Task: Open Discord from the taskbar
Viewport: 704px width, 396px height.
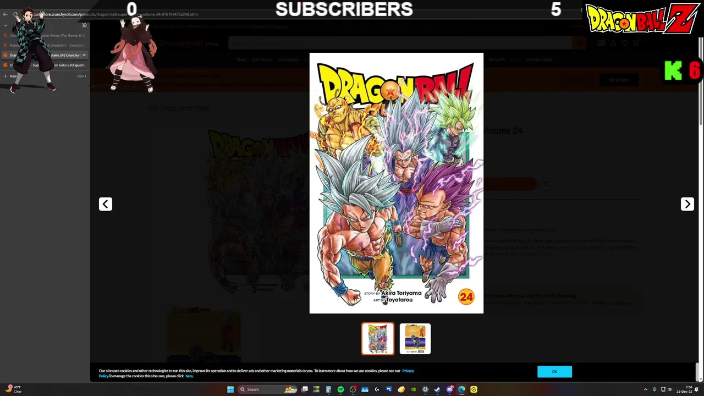Action: [449, 389]
